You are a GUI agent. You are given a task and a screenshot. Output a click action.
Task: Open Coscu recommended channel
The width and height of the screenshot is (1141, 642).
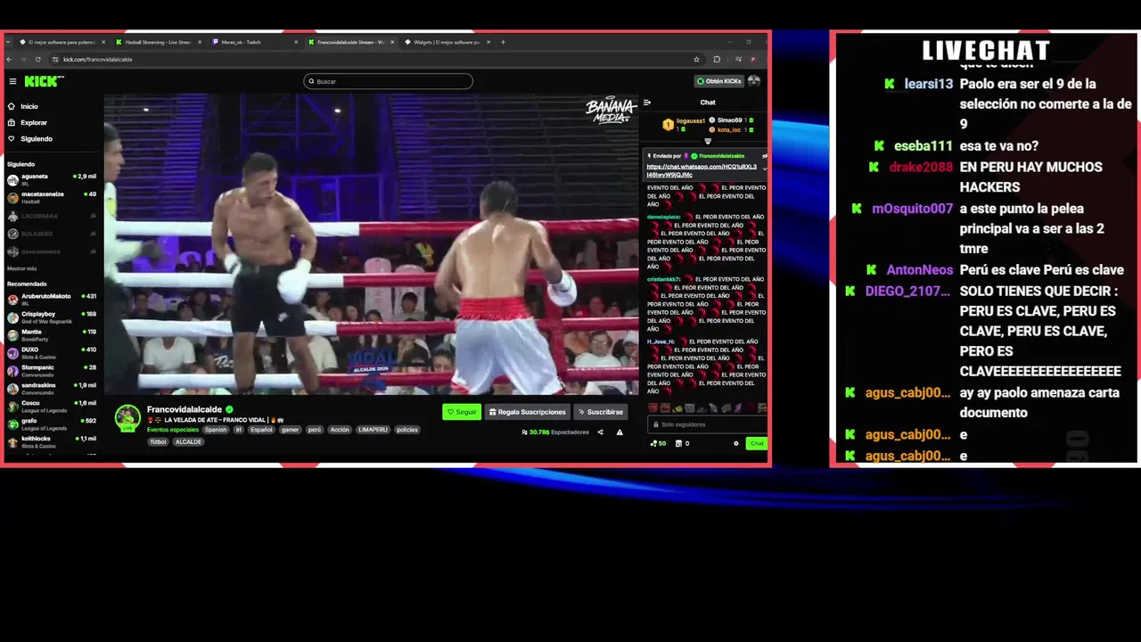pyautogui.click(x=52, y=405)
